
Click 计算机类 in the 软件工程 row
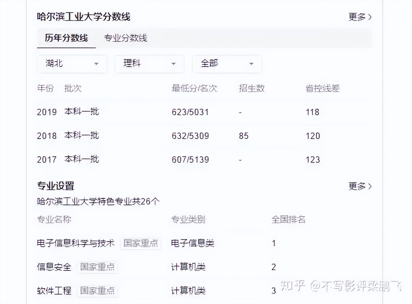[188, 291]
